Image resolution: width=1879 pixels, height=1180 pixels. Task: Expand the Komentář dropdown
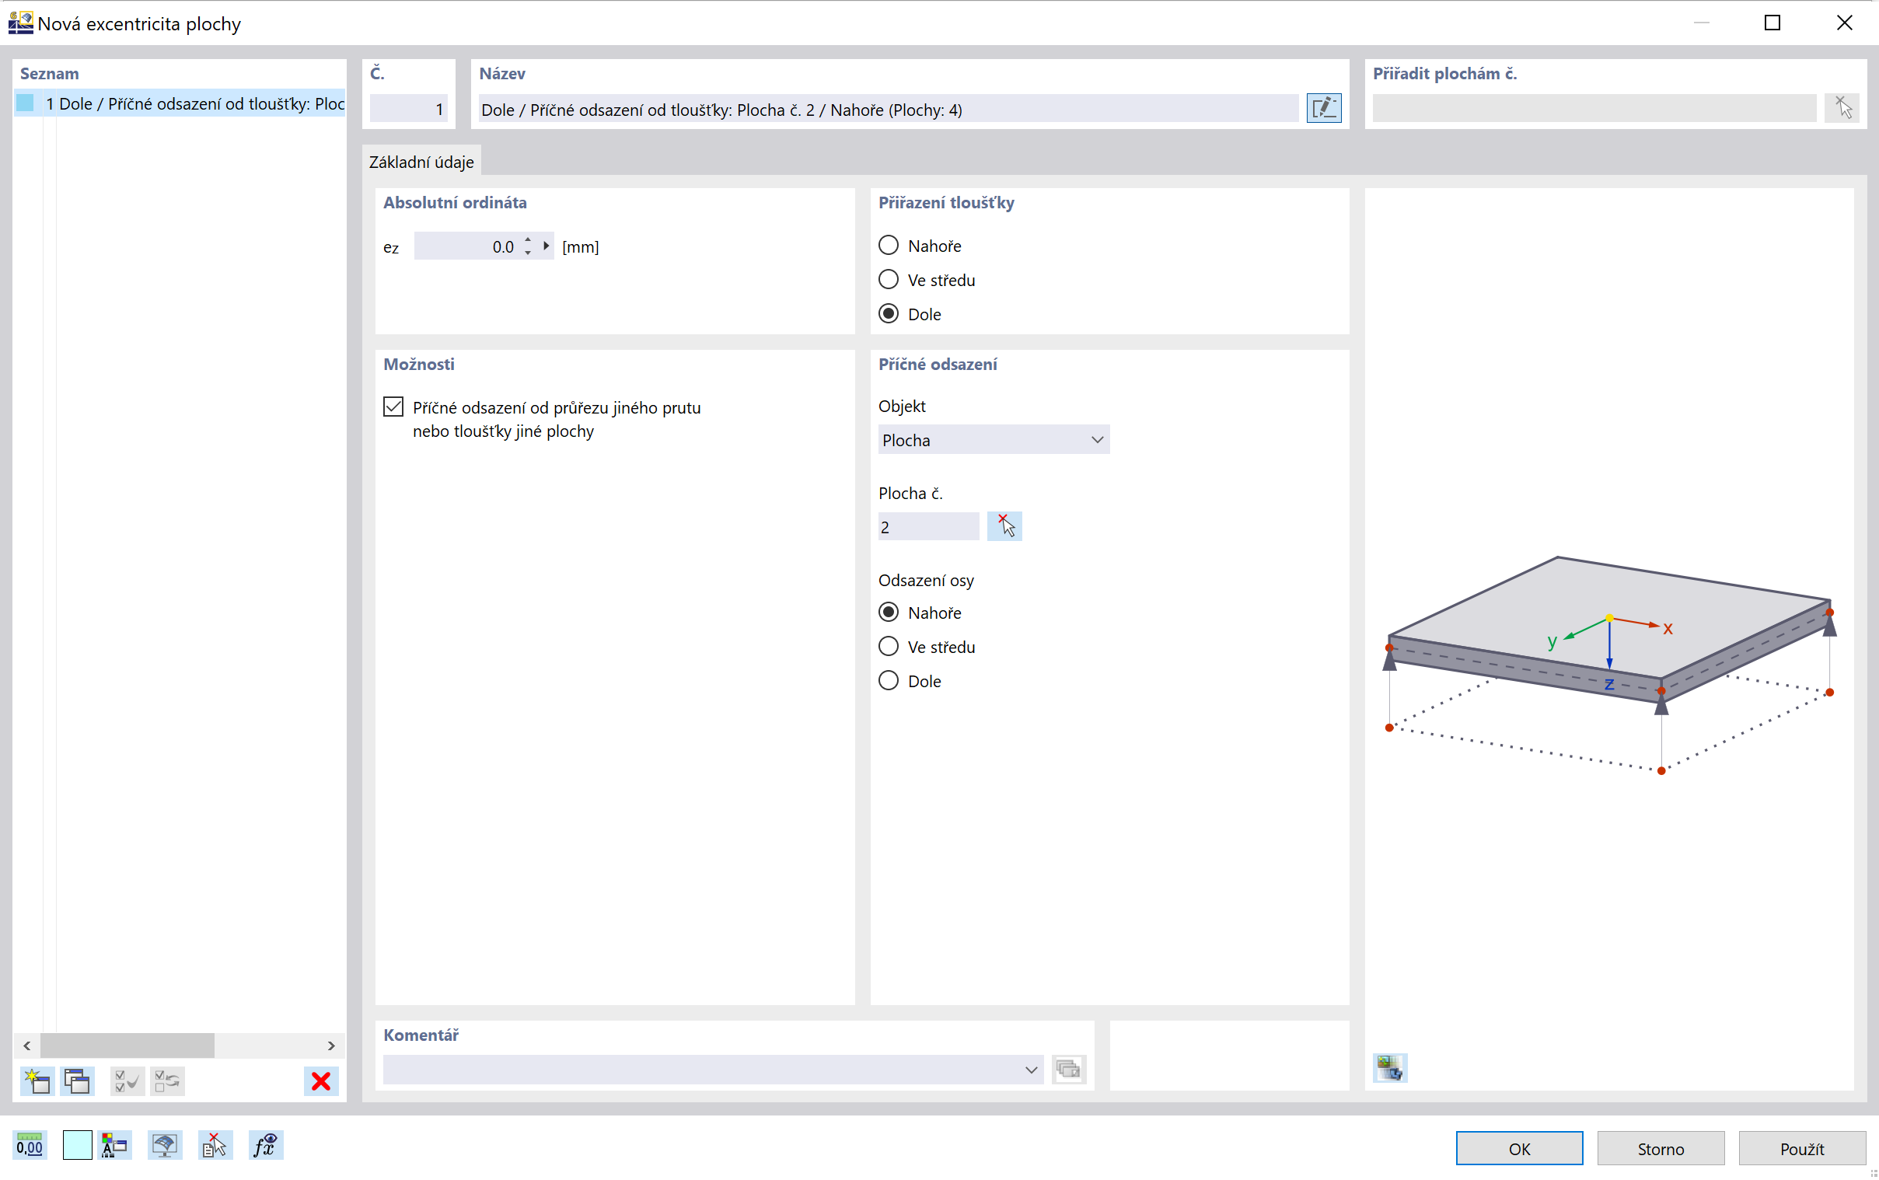coord(1031,1069)
